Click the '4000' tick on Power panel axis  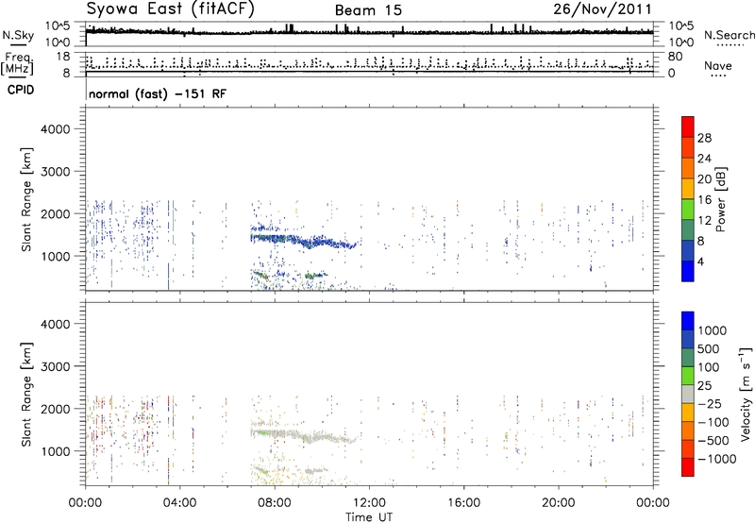tap(56, 129)
